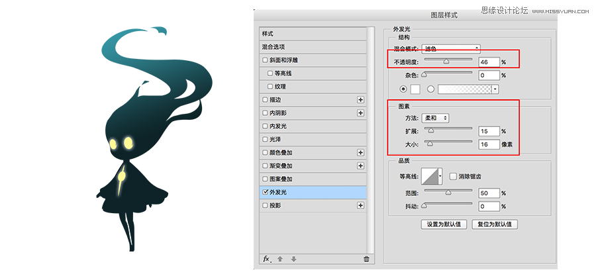Click the 杂色 value field showing 0
This screenshot has height=278, width=596.
click(x=489, y=75)
